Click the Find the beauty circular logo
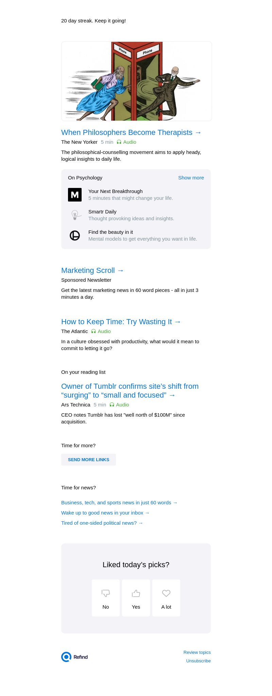 pos(75,236)
